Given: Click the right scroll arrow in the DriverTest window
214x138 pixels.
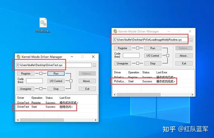Looking at the screenshot, I should 95,120.
